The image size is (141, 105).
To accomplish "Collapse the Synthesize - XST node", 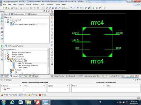I will point(8,61).
